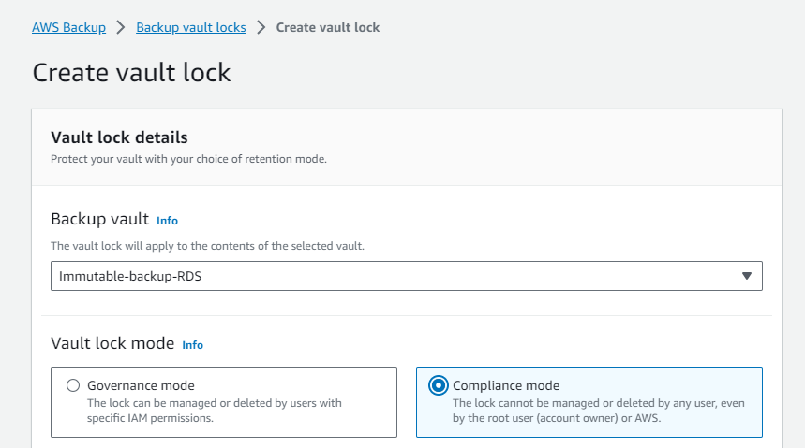
Task: Open Info link beside Vault lock mode
Action: tap(192, 345)
